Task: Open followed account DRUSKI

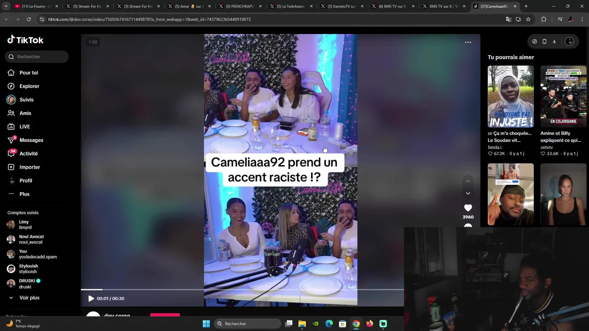Action: tap(29, 284)
